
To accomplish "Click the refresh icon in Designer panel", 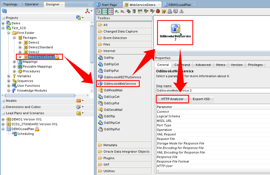I will [5, 11].
